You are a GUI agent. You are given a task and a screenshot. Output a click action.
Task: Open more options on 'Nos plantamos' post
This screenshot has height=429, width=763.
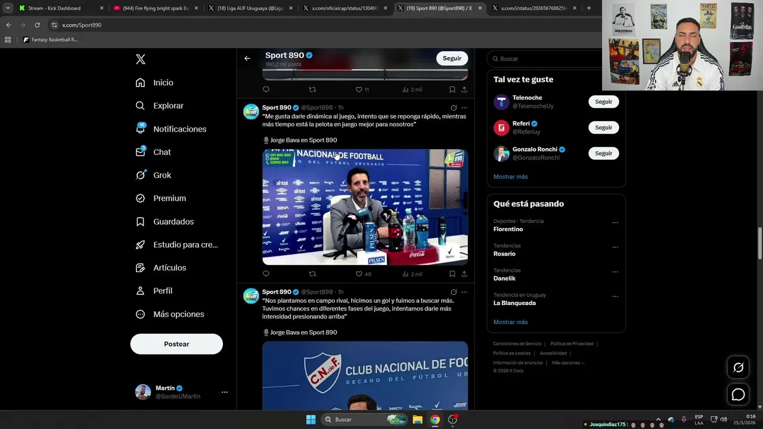pos(464,292)
